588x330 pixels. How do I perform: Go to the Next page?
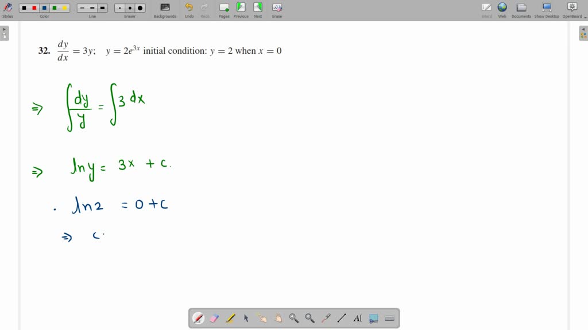pyautogui.click(x=258, y=10)
